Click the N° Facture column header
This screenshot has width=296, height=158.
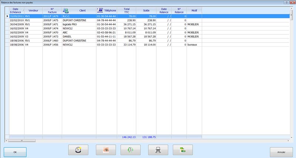[x=52, y=10]
